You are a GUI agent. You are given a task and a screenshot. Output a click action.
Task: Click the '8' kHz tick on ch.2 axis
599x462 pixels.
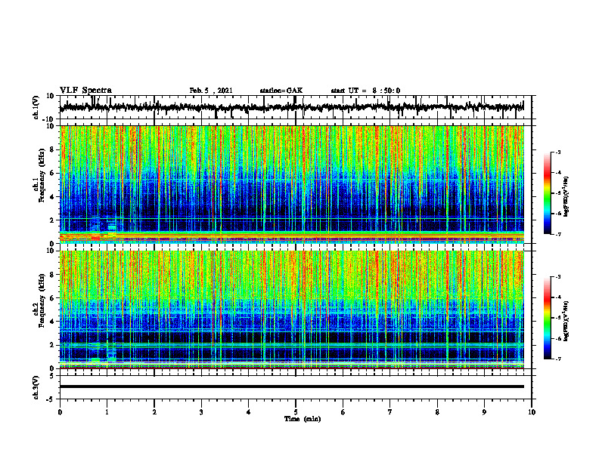[53, 275]
